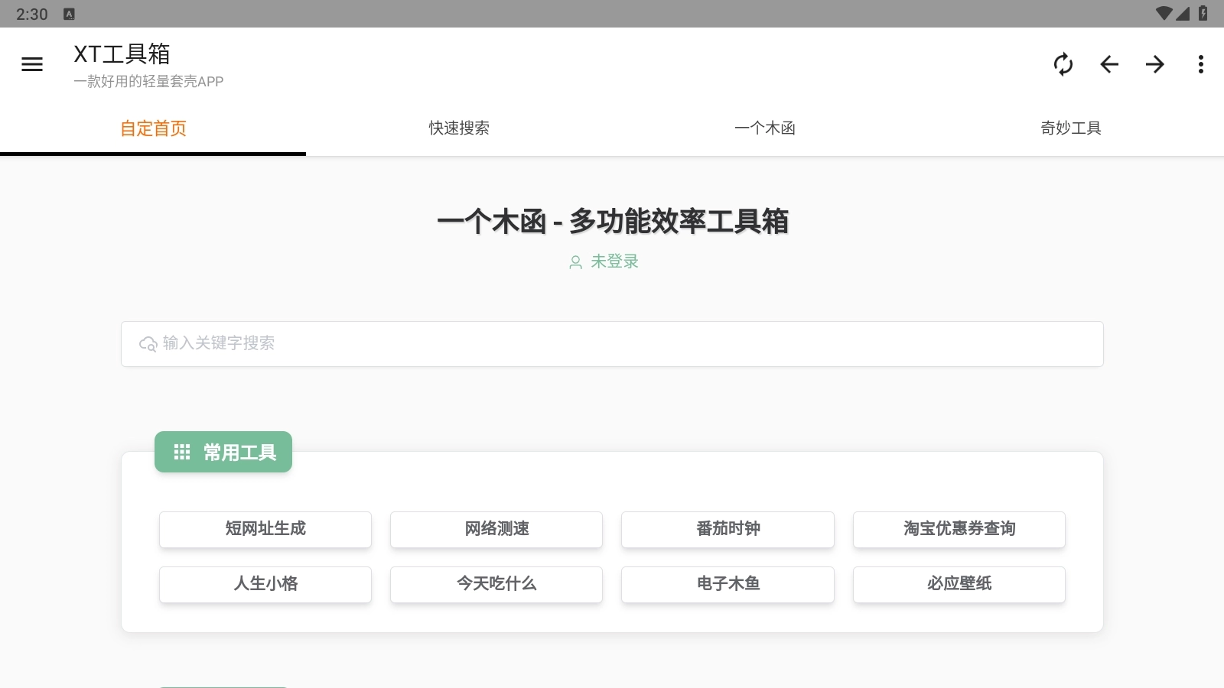Open the 电子木鱼 tool
This screenshot has width=1224, height=688.
[727, 585]
